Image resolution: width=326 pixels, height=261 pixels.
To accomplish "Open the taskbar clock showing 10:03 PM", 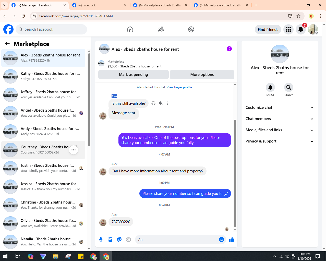I will tap(304, 256).
